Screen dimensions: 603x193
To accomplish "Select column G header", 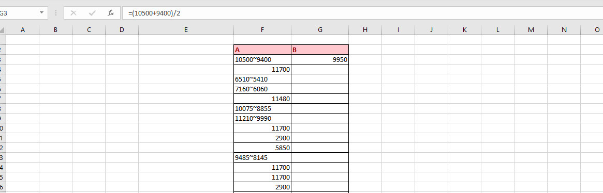I will 320,29.
